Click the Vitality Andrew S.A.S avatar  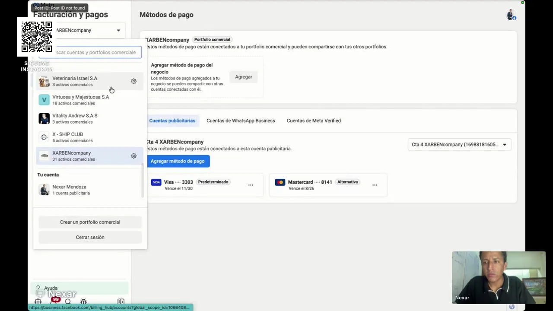pyautogui.click(x=44, y=118)
